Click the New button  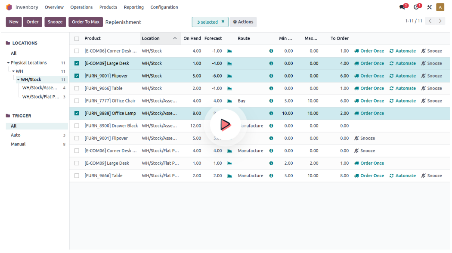coord(14,22)
